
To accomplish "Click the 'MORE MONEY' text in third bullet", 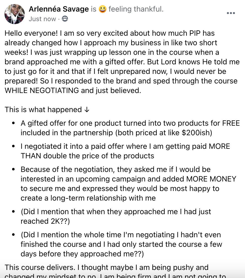I will click(211, 179).
